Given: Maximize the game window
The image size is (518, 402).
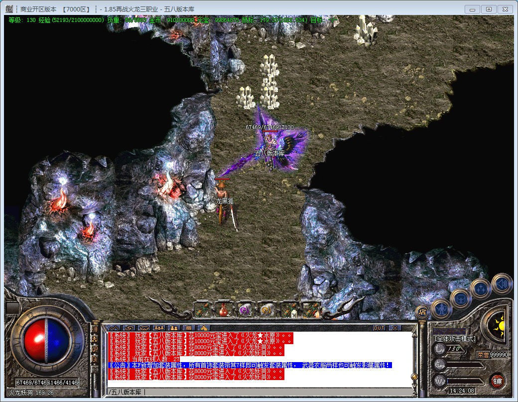Looking at the screenshot, I should tap(489, 9).
